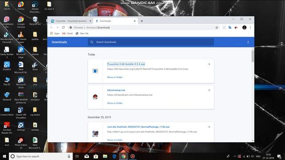Click the Chrome forward arrow
Image resolution: width=285 pixels, height=160 pixels.
click(57, 28)
